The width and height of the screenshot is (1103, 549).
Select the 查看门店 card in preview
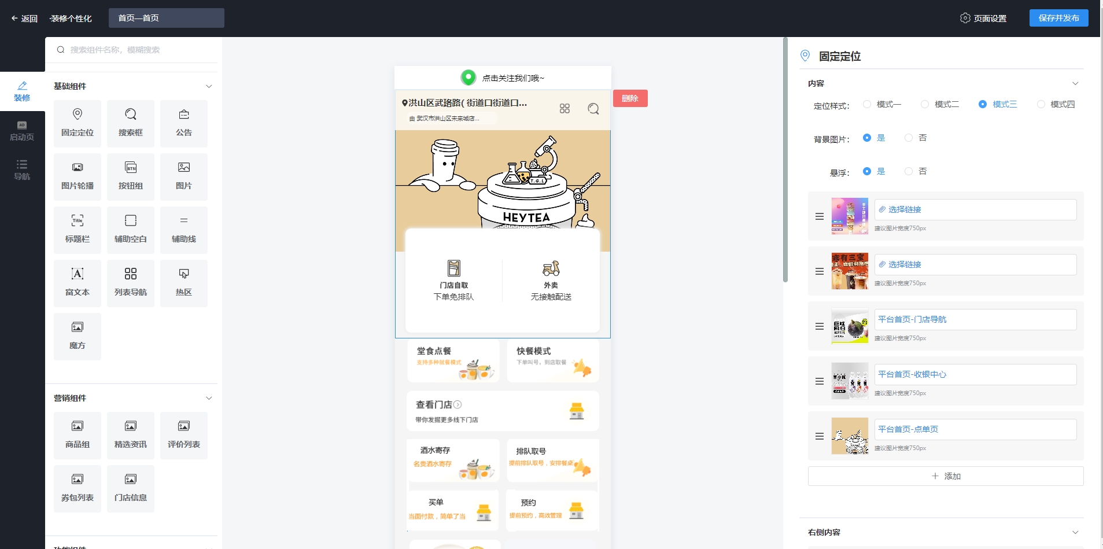503,411
